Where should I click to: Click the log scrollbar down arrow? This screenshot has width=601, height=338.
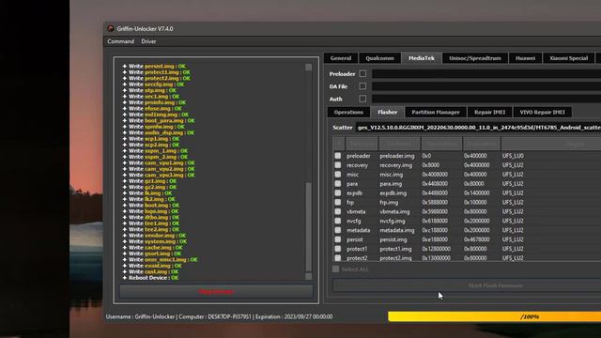coord(309,276)
